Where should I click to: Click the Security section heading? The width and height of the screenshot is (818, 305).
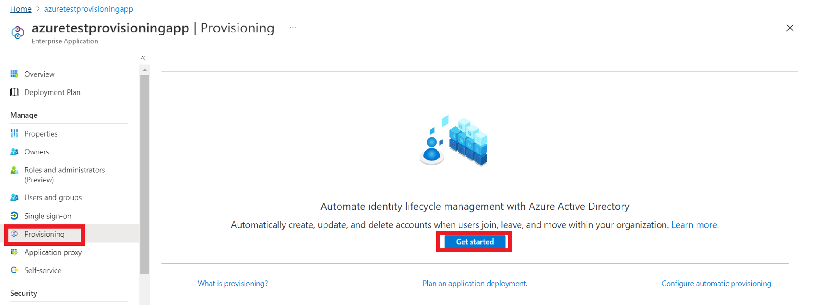pos(24,293)
